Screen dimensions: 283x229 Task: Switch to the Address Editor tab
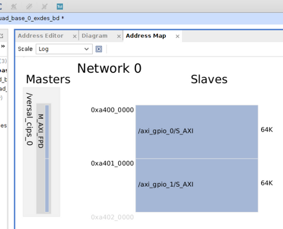point(41,36)
